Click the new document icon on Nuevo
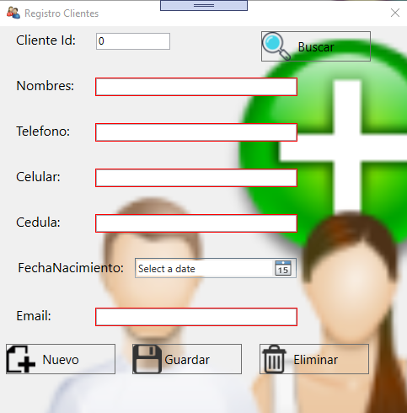 [21, 359]
